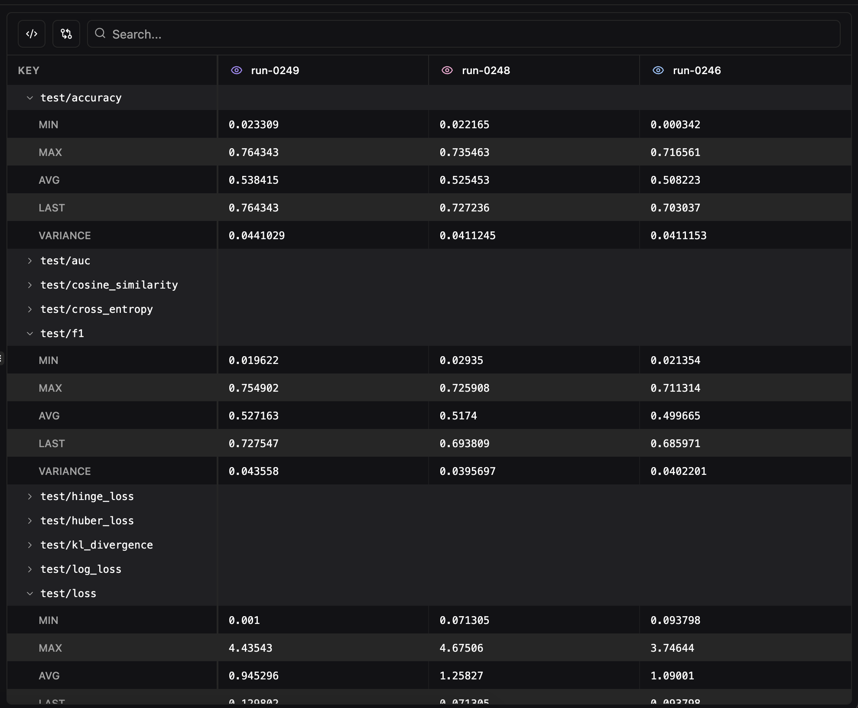
Task: Click the search magnifier icon
Action: [100, 33]
